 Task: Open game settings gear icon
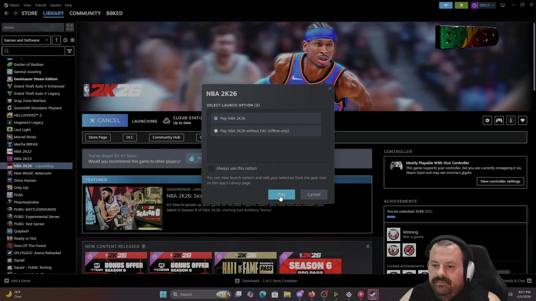(487, 120)
